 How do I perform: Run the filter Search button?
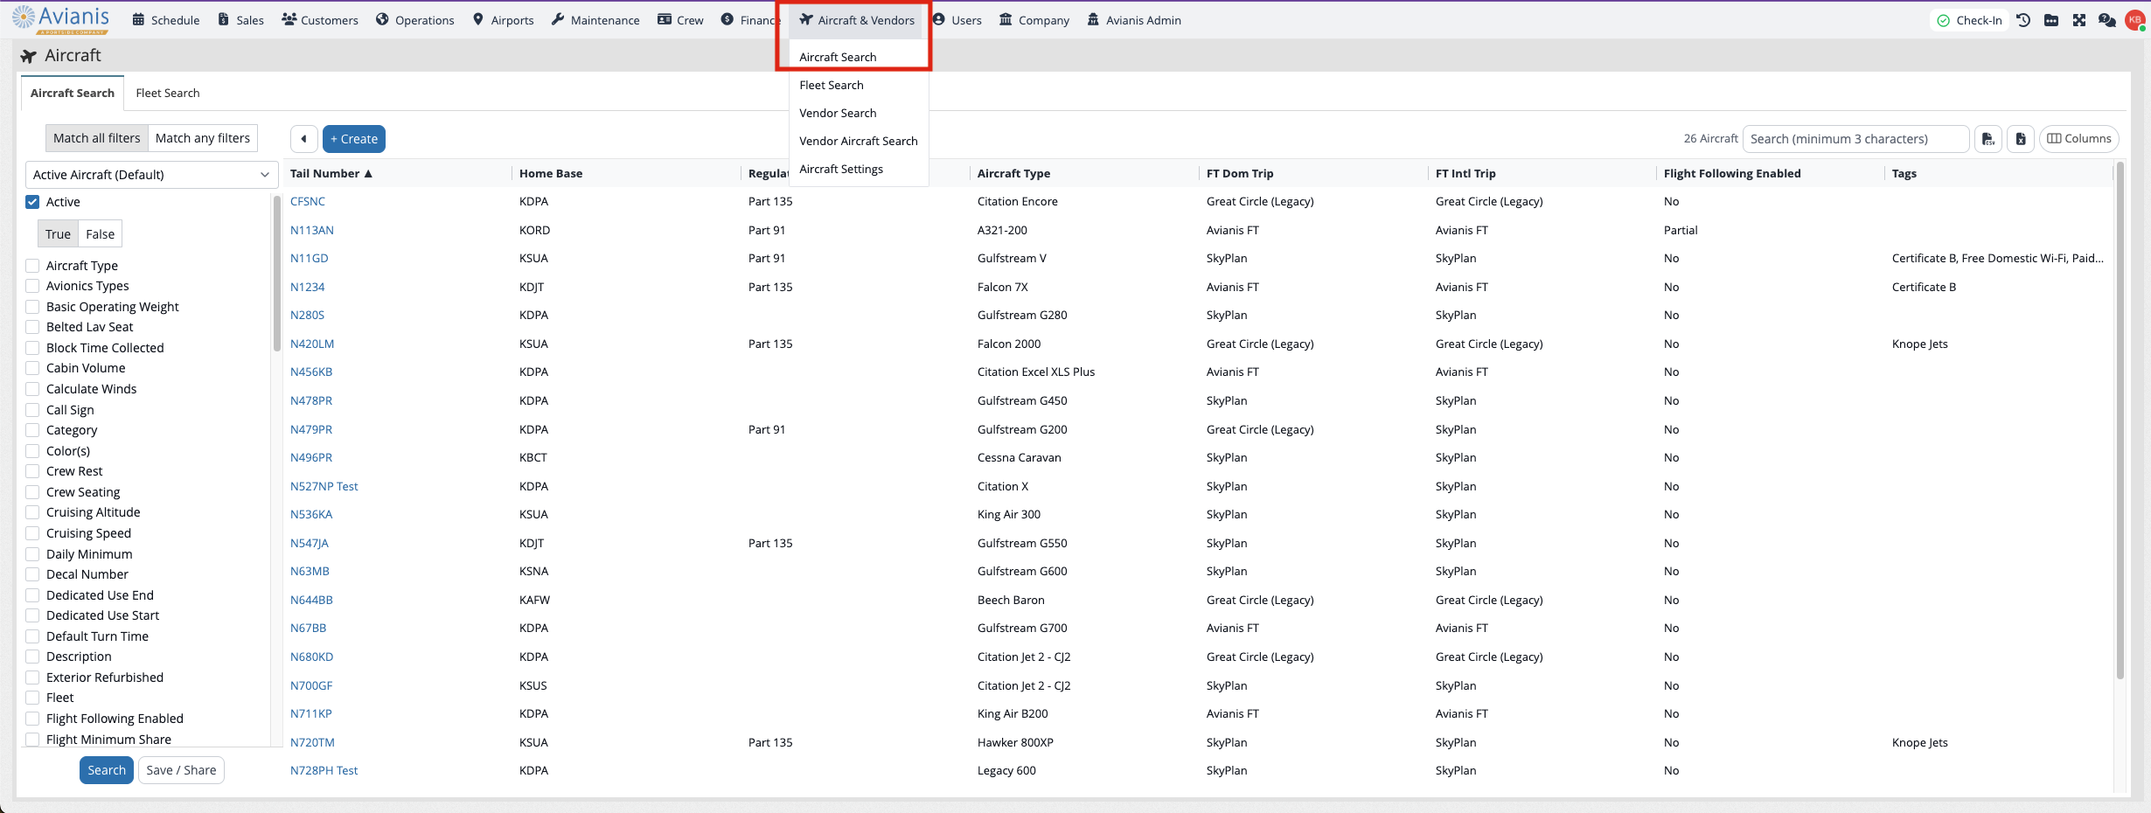(107, 770)
